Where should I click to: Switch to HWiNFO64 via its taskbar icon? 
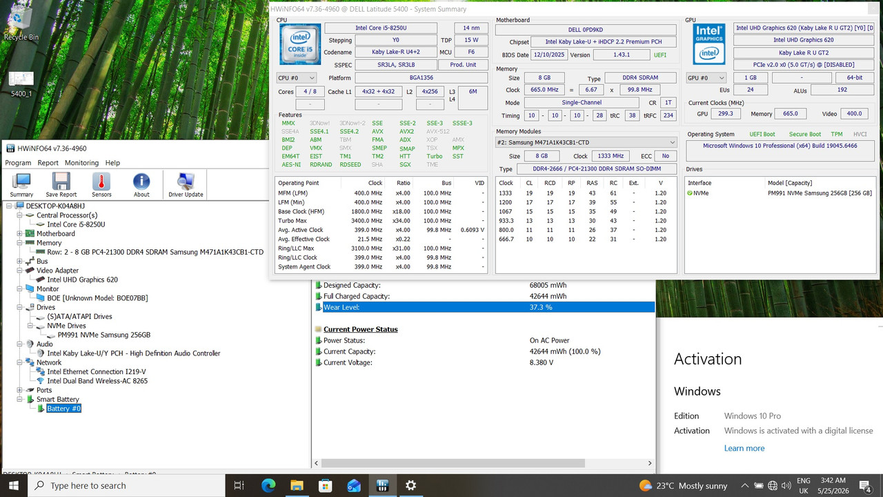pos(382,485)
